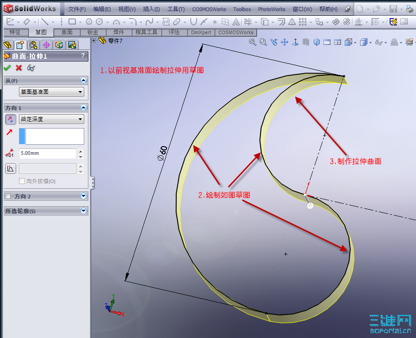
Task: Click the Zoom to Fit icon
Action: click(253, 42)
